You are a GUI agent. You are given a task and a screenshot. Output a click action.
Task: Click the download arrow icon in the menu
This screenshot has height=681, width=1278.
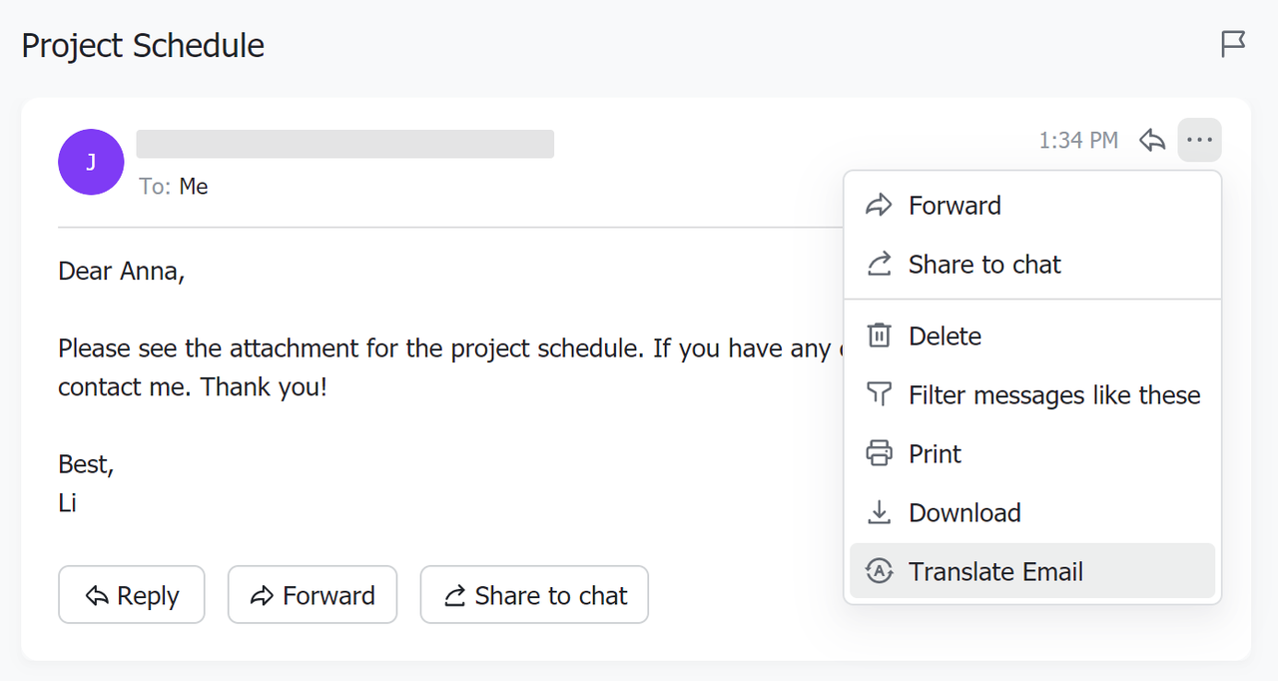pos(879,512)
